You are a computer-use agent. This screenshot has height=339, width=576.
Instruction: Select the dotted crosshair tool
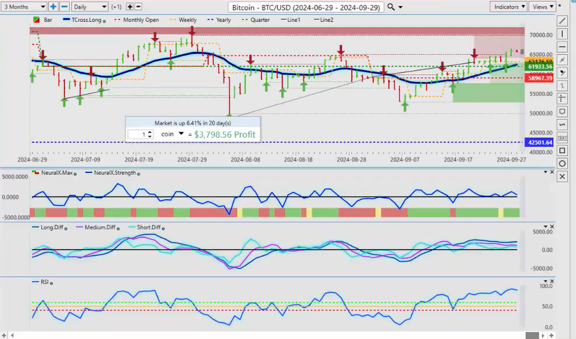click(x=562, y=99)
